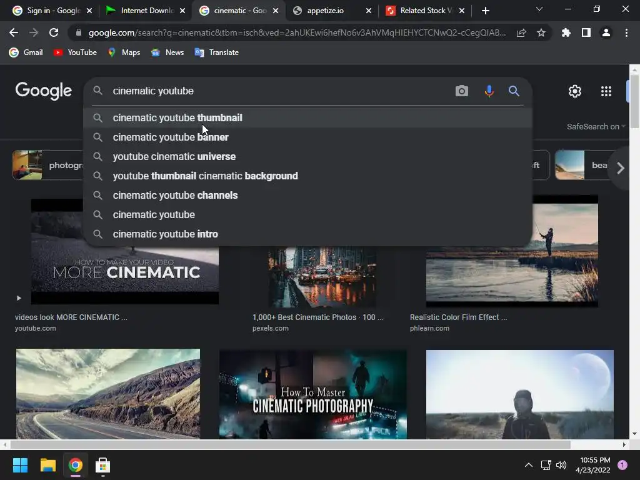Open the Gmail bookmark
This screenshot has height=480, width=640.
[x=26, y=52]
